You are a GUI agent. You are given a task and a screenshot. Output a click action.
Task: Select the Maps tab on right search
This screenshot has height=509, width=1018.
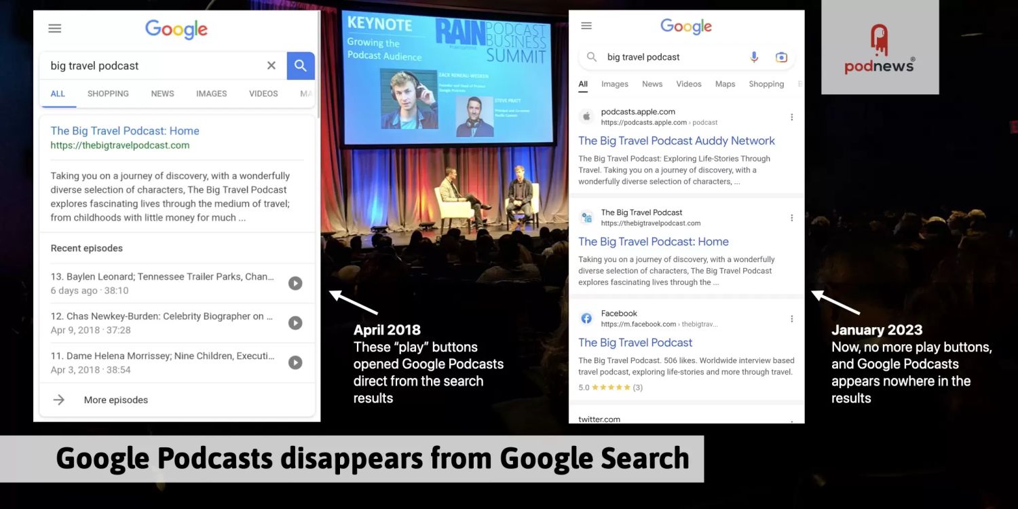[x=725, y=84]
